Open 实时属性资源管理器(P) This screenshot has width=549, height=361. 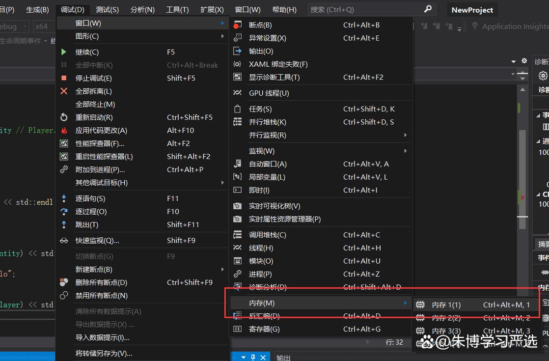[321, 219]
